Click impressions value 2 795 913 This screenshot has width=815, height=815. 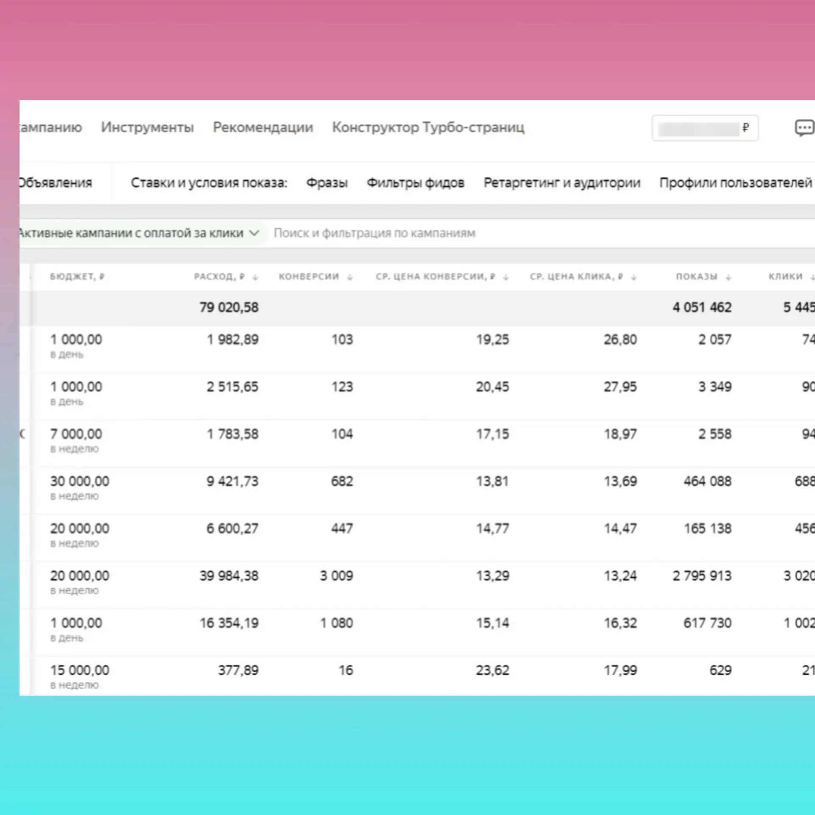(702, 576)
